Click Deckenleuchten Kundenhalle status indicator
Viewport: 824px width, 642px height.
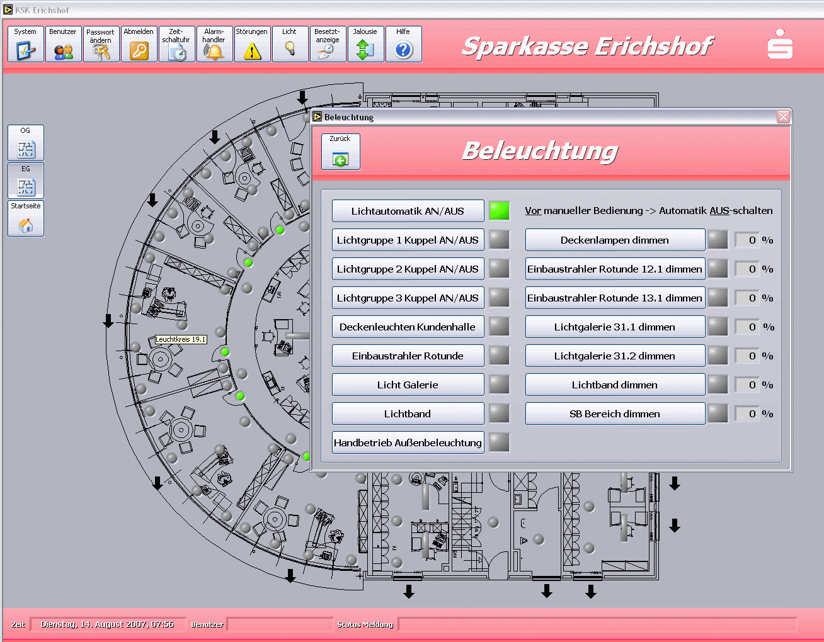pos(500,327)
